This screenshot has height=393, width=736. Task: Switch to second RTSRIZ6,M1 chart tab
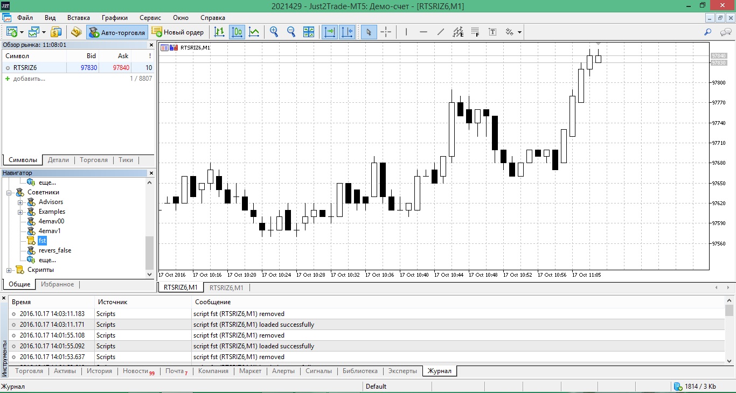226,287
